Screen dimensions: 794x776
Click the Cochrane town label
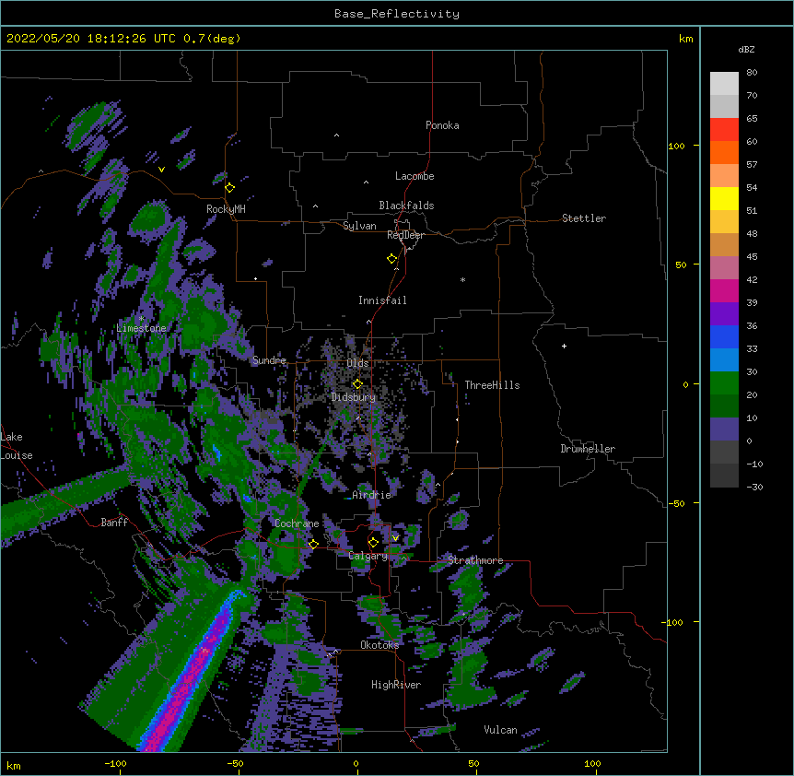297,523
